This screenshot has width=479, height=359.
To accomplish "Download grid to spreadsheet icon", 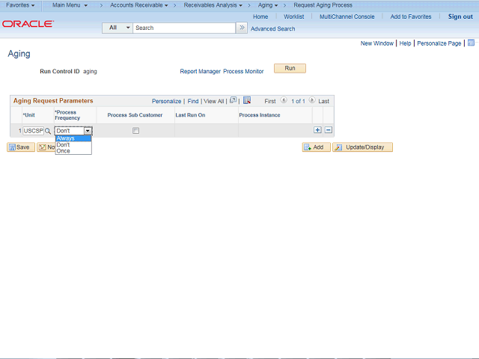I will (x=247, y=100).
